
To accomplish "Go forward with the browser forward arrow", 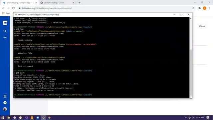I will [8, 8].
